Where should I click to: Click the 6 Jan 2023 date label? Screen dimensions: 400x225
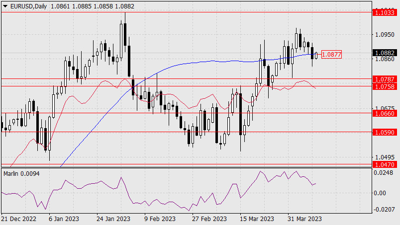click(x=64, y=219)
